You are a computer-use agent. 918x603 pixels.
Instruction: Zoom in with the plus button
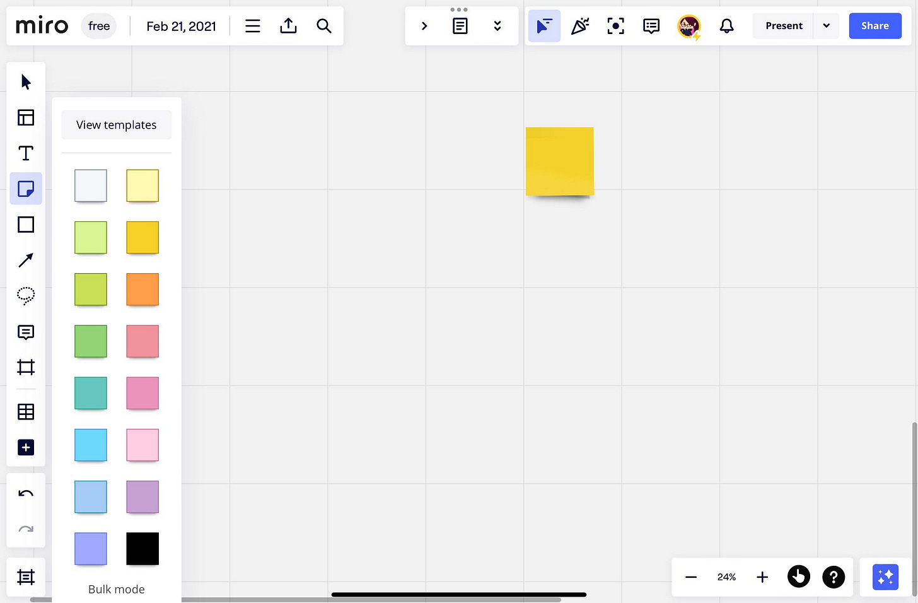(x=762, y=577)
